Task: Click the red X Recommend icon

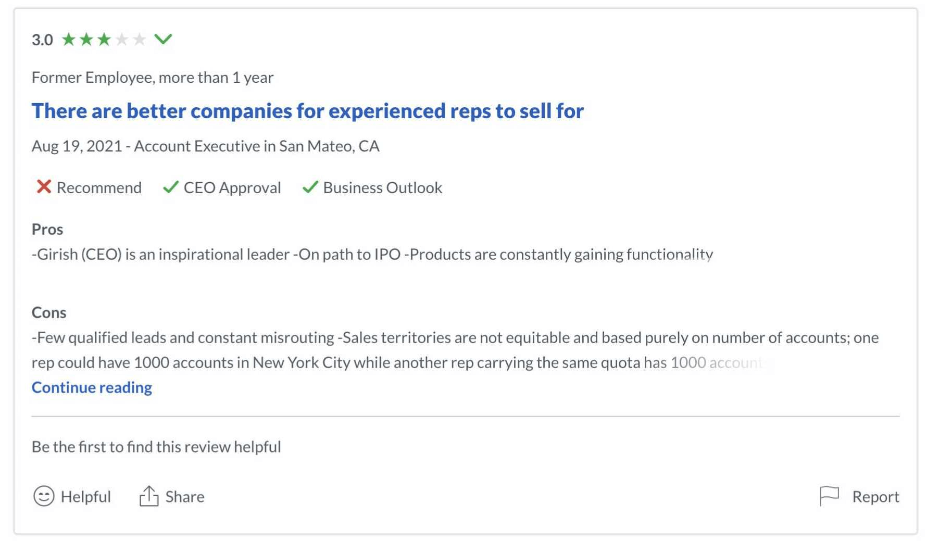Action: pos(44,187)
